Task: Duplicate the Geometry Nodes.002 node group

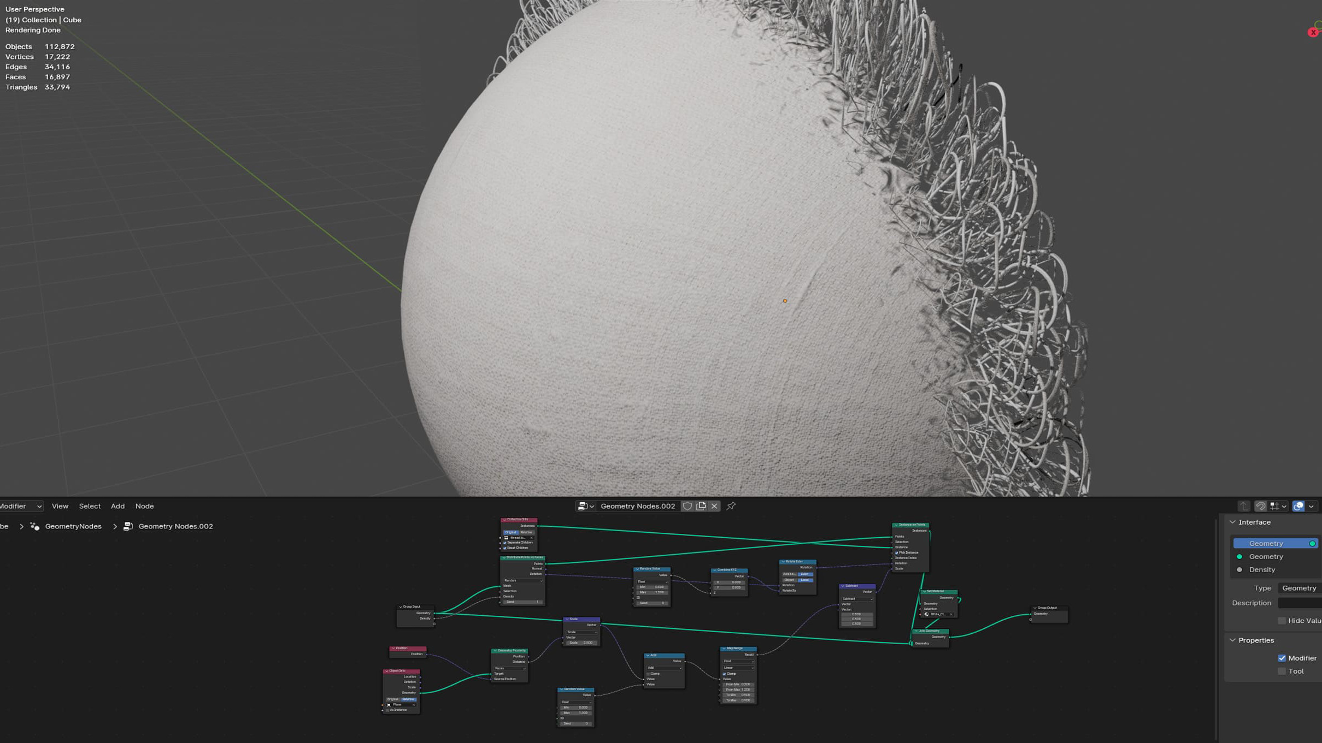Action: coord(701,506)
